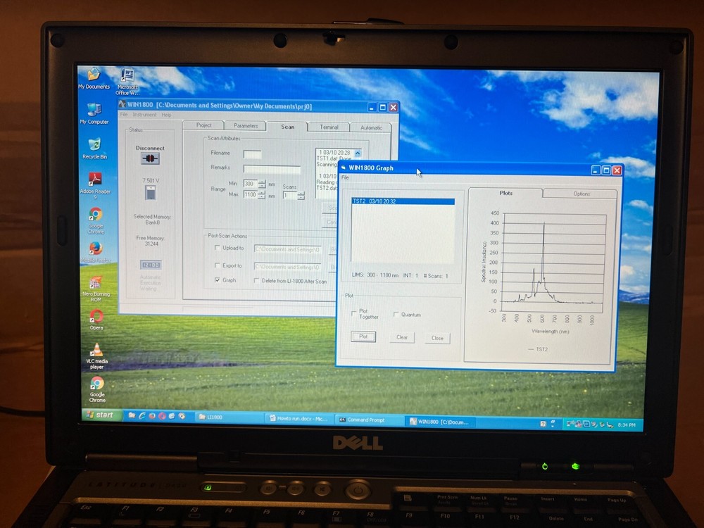
Task: Switch to the Terminal tab
Action: pyautogui.click(x=328, y=127)
